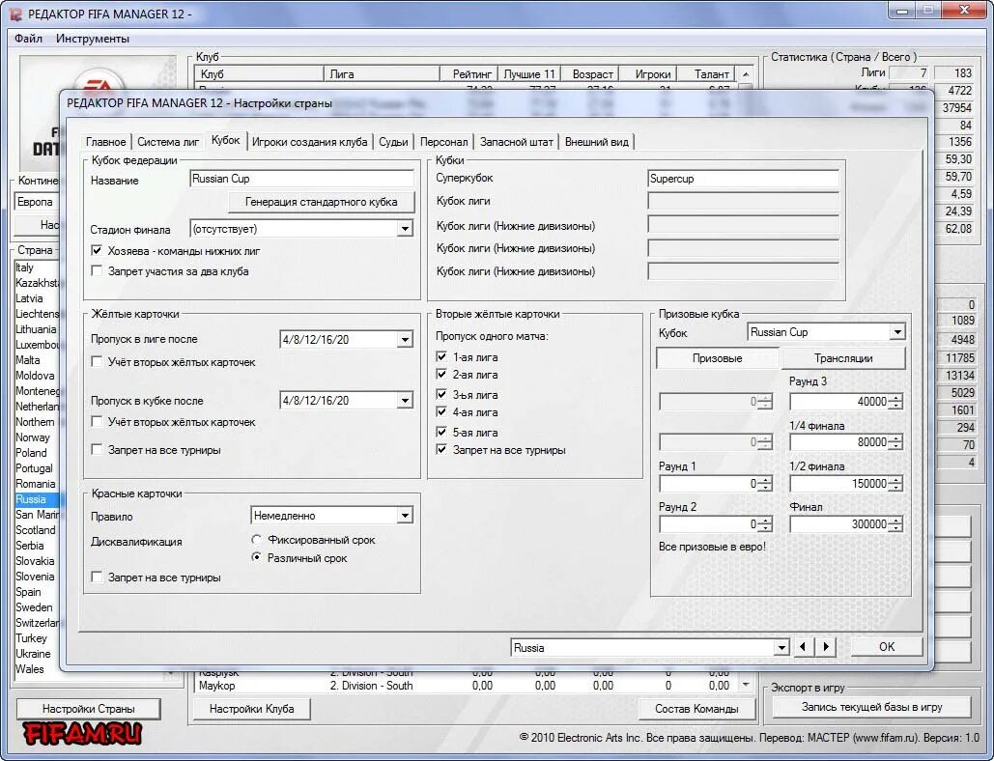
Task: Click the Суперкубок name field
Action: pos(743,179)
